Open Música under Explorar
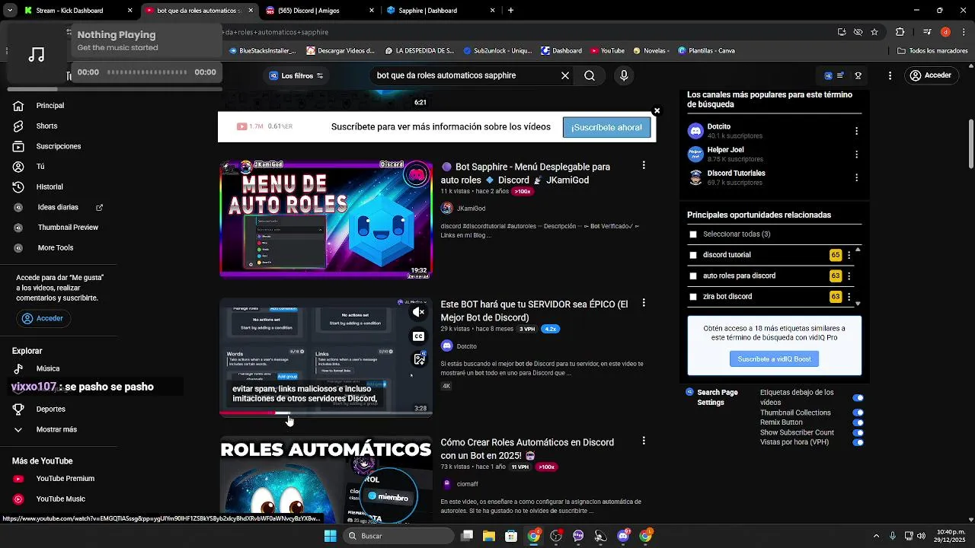Image resolution: width=975 pixels, height=548 pixels. [47, 368]
